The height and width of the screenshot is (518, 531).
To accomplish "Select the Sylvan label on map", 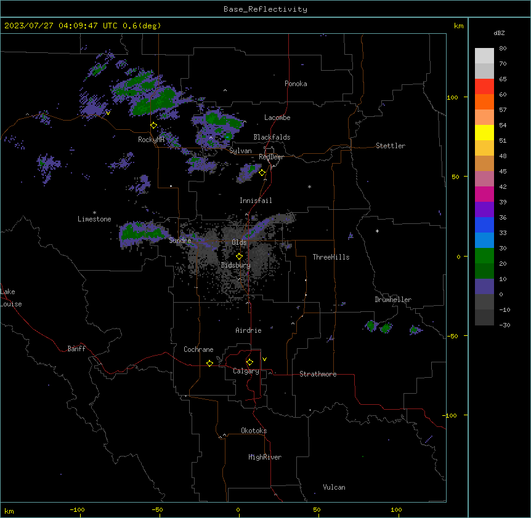I will 240,151.
